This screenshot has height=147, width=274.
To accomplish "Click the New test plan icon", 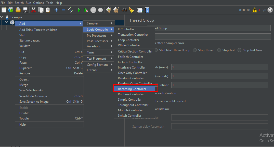I will point(4,10).
